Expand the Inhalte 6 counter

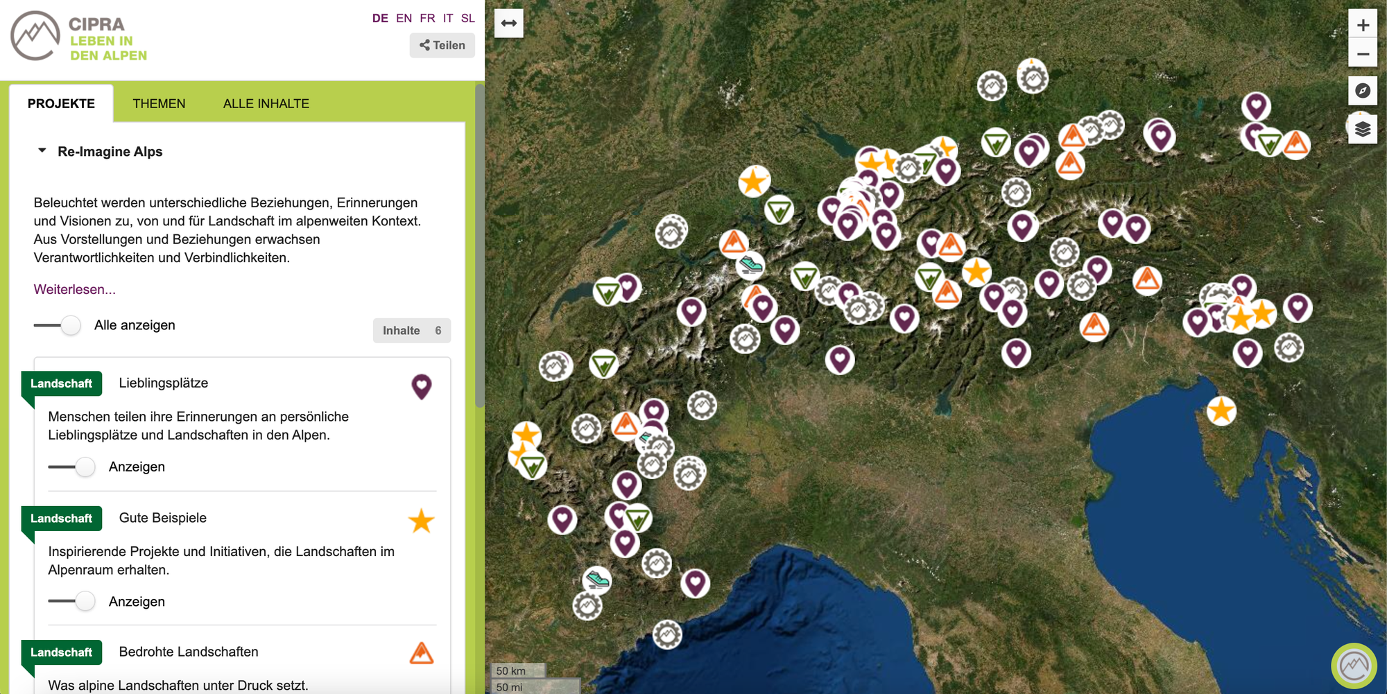click(x=411, y=331)
